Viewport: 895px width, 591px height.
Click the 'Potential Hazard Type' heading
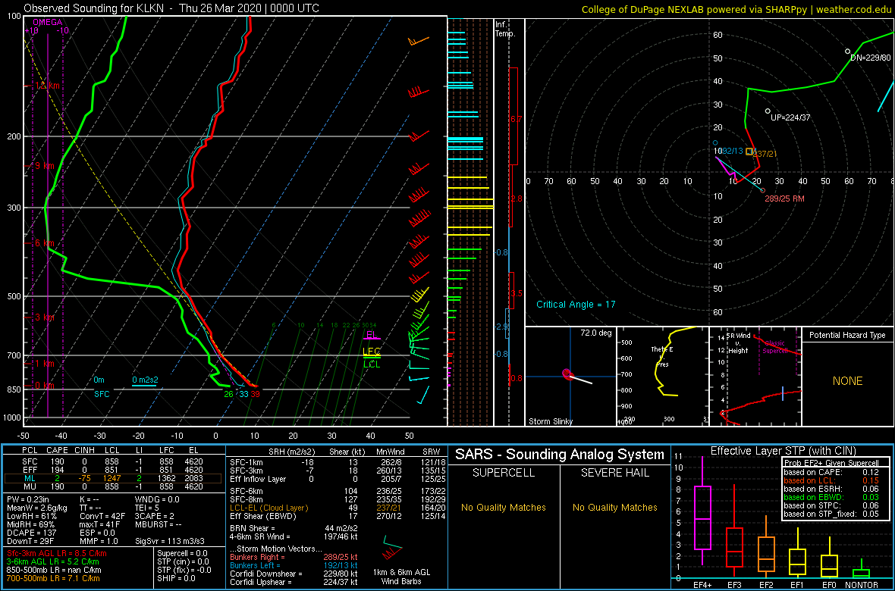click(847, 335)
